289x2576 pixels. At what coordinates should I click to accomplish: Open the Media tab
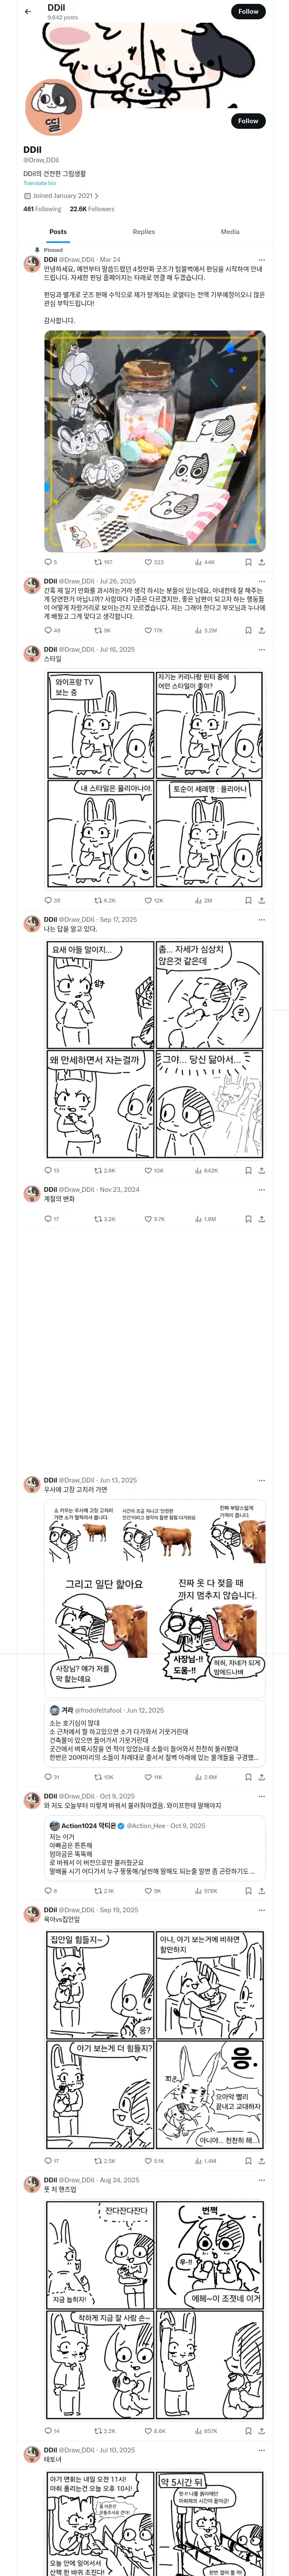point(229,231)
